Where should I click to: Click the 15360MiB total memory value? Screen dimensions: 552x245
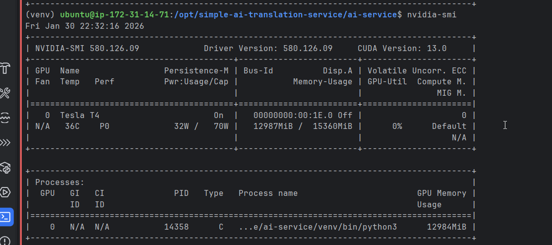pos(332,126)
